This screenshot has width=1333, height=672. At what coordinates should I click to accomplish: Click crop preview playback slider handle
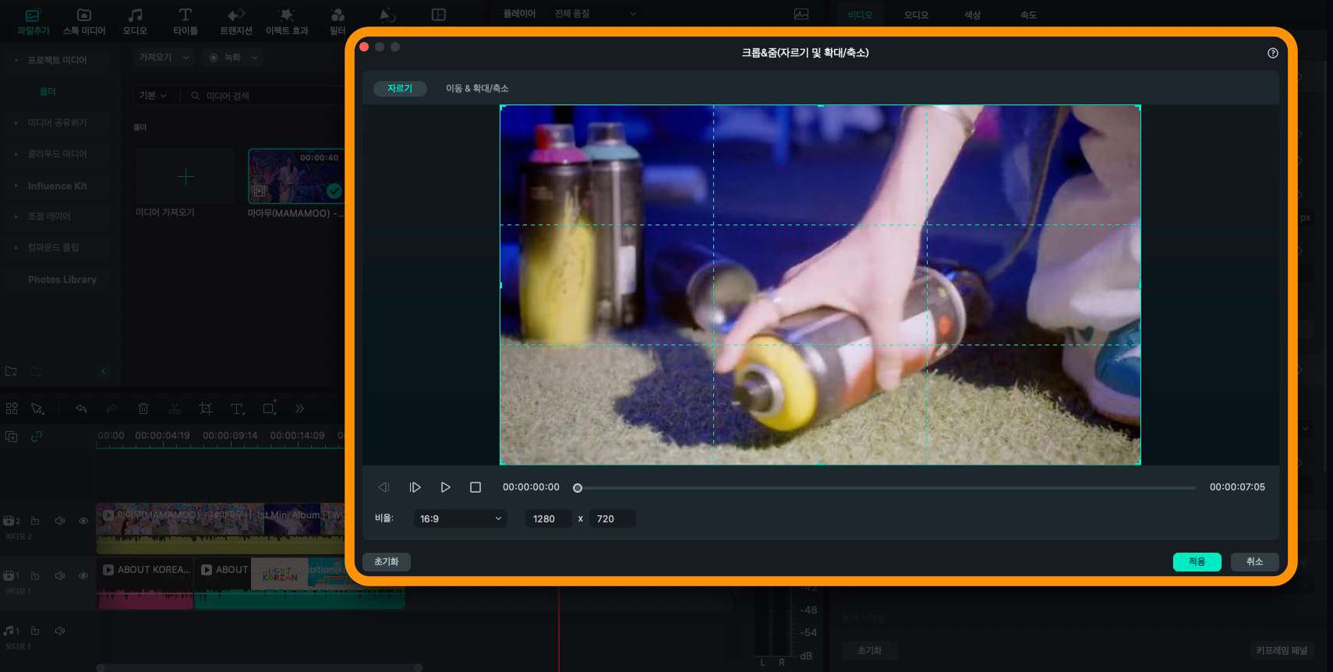point(578,488)
